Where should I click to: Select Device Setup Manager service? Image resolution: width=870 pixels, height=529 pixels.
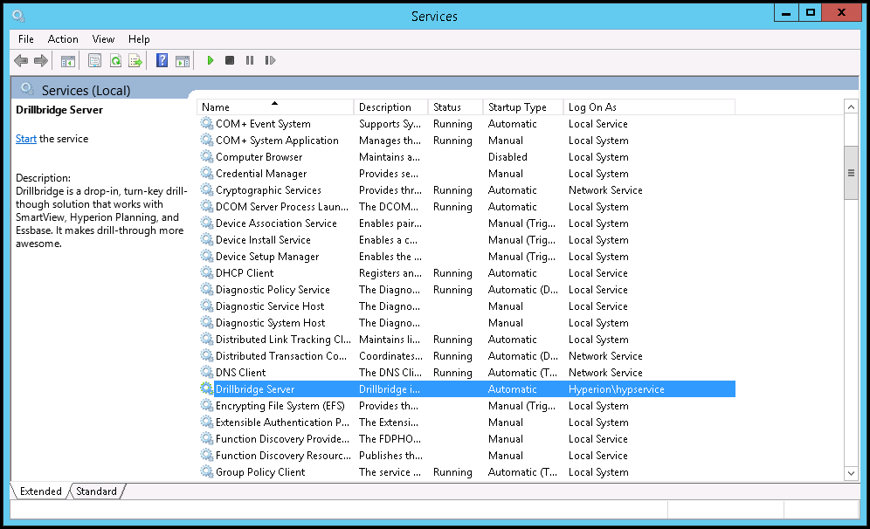(x=267, y=257)
